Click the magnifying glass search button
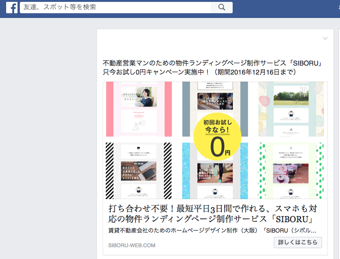 click(x=222, y=8)
